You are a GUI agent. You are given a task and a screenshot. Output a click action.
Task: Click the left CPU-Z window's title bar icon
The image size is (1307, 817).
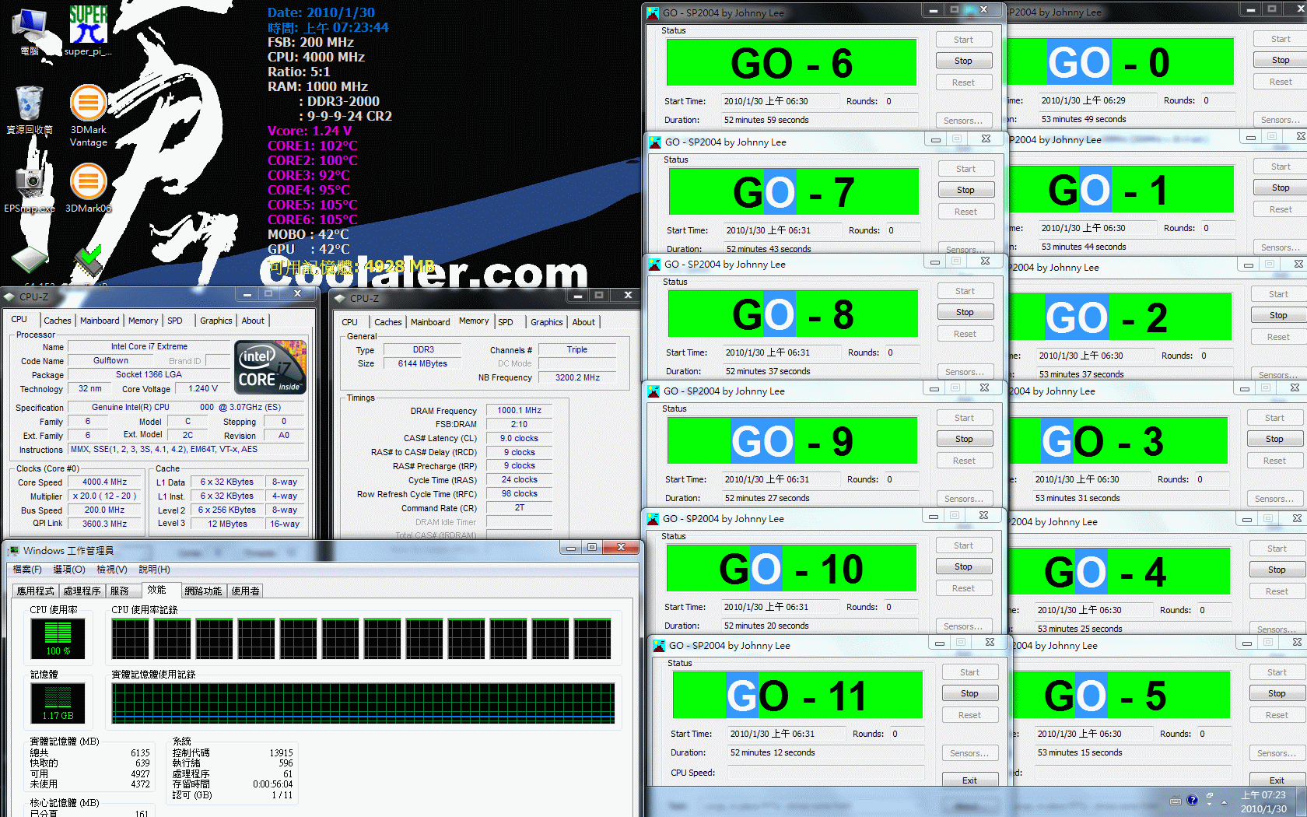pos(9,296)
